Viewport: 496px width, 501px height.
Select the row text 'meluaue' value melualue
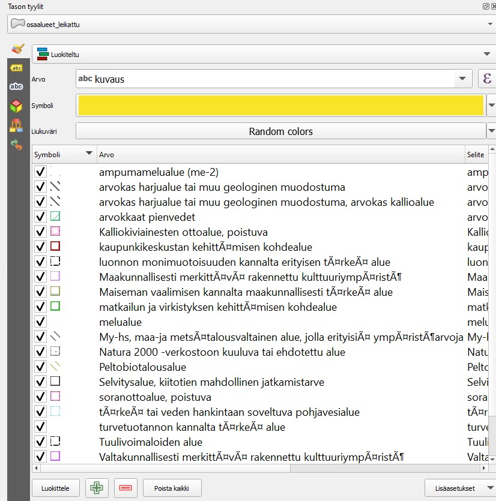120,322
